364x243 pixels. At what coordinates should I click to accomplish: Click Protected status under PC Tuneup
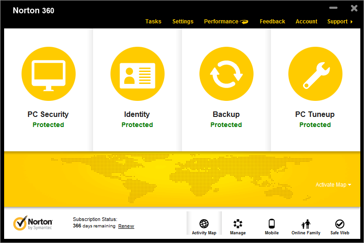click(315, 125)
